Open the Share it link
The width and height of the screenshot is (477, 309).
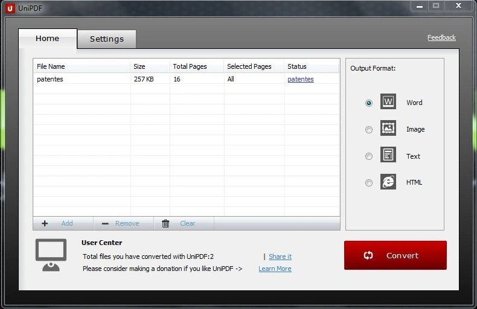(x=280, y=256)
